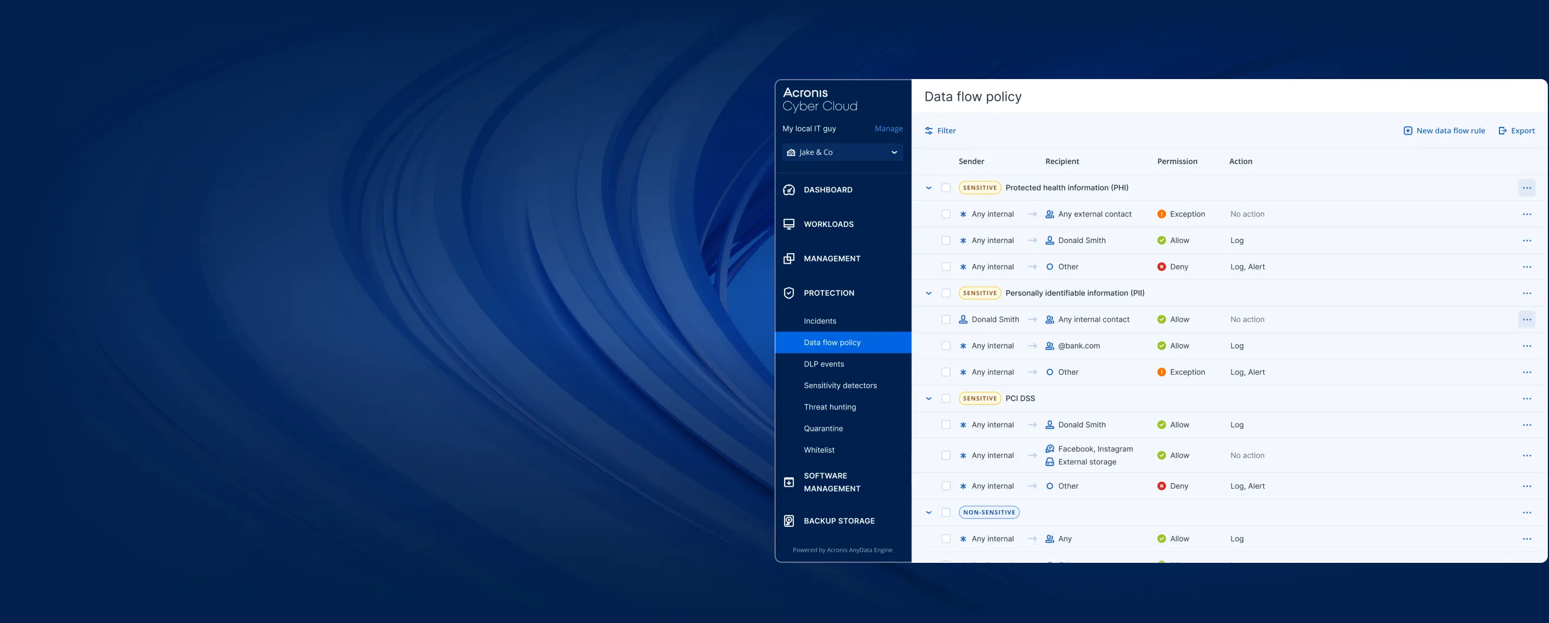Click New data flow rule button

[1444, 131]
